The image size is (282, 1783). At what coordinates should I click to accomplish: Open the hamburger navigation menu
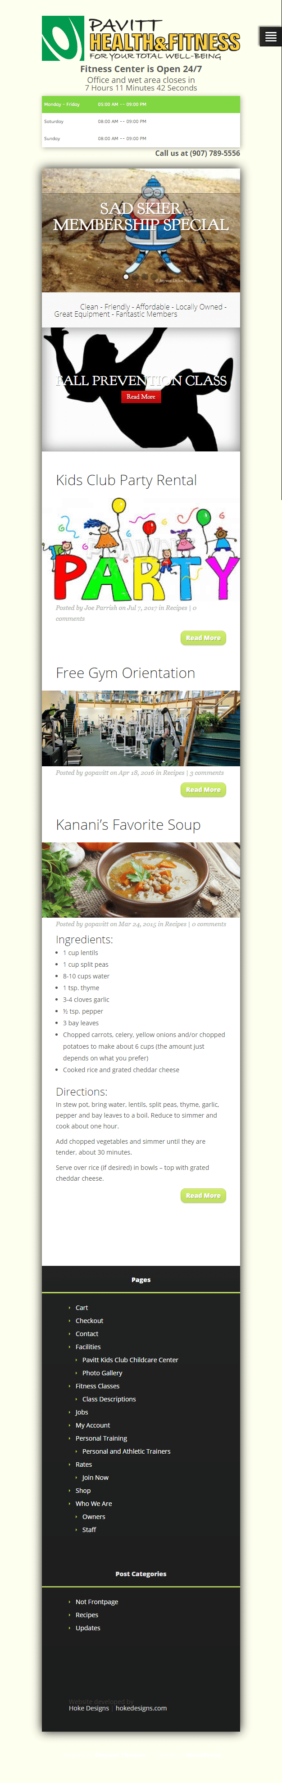coord(270,36)
